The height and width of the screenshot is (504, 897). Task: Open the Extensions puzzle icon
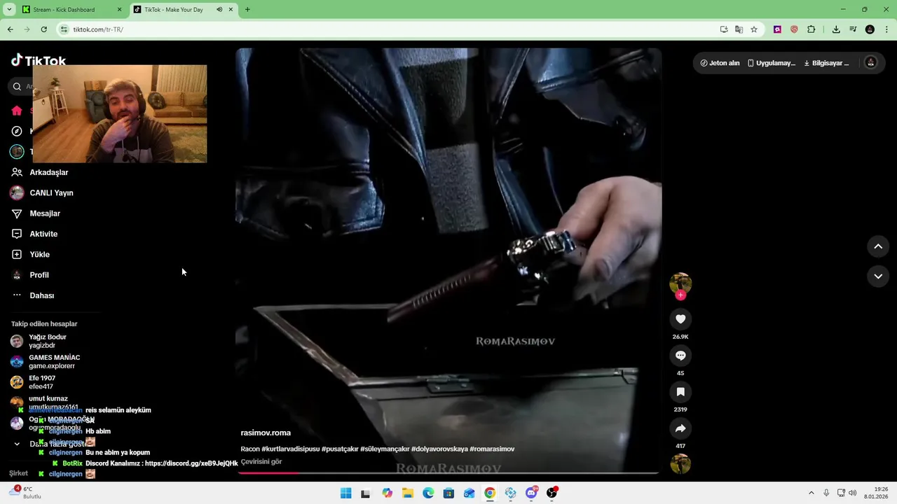pyautogui.click(x=812, y=29)
